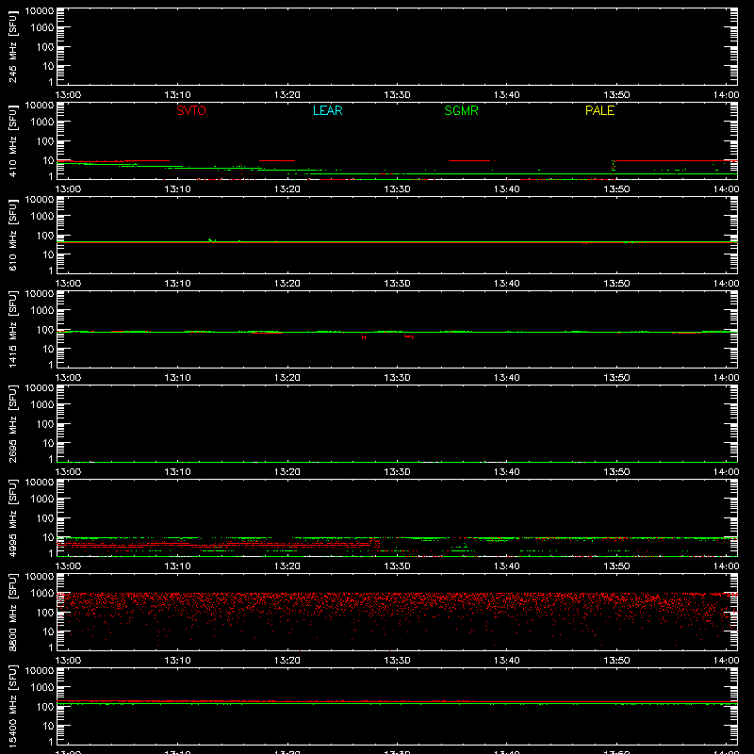Click the 13:40 time label under 8800 MHz panel
This screenshot has width=754, height=754.
coord(506,661)
